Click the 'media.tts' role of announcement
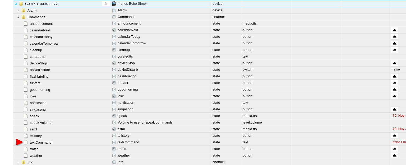The image size is (406, 165). tap(250, 23)
